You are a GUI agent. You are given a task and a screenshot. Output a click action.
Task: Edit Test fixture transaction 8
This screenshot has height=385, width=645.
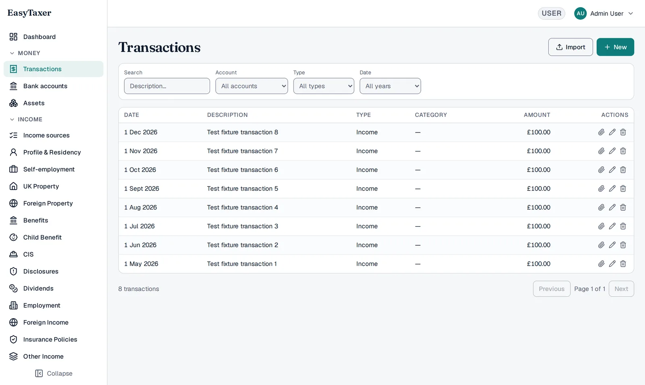[612, 132]
